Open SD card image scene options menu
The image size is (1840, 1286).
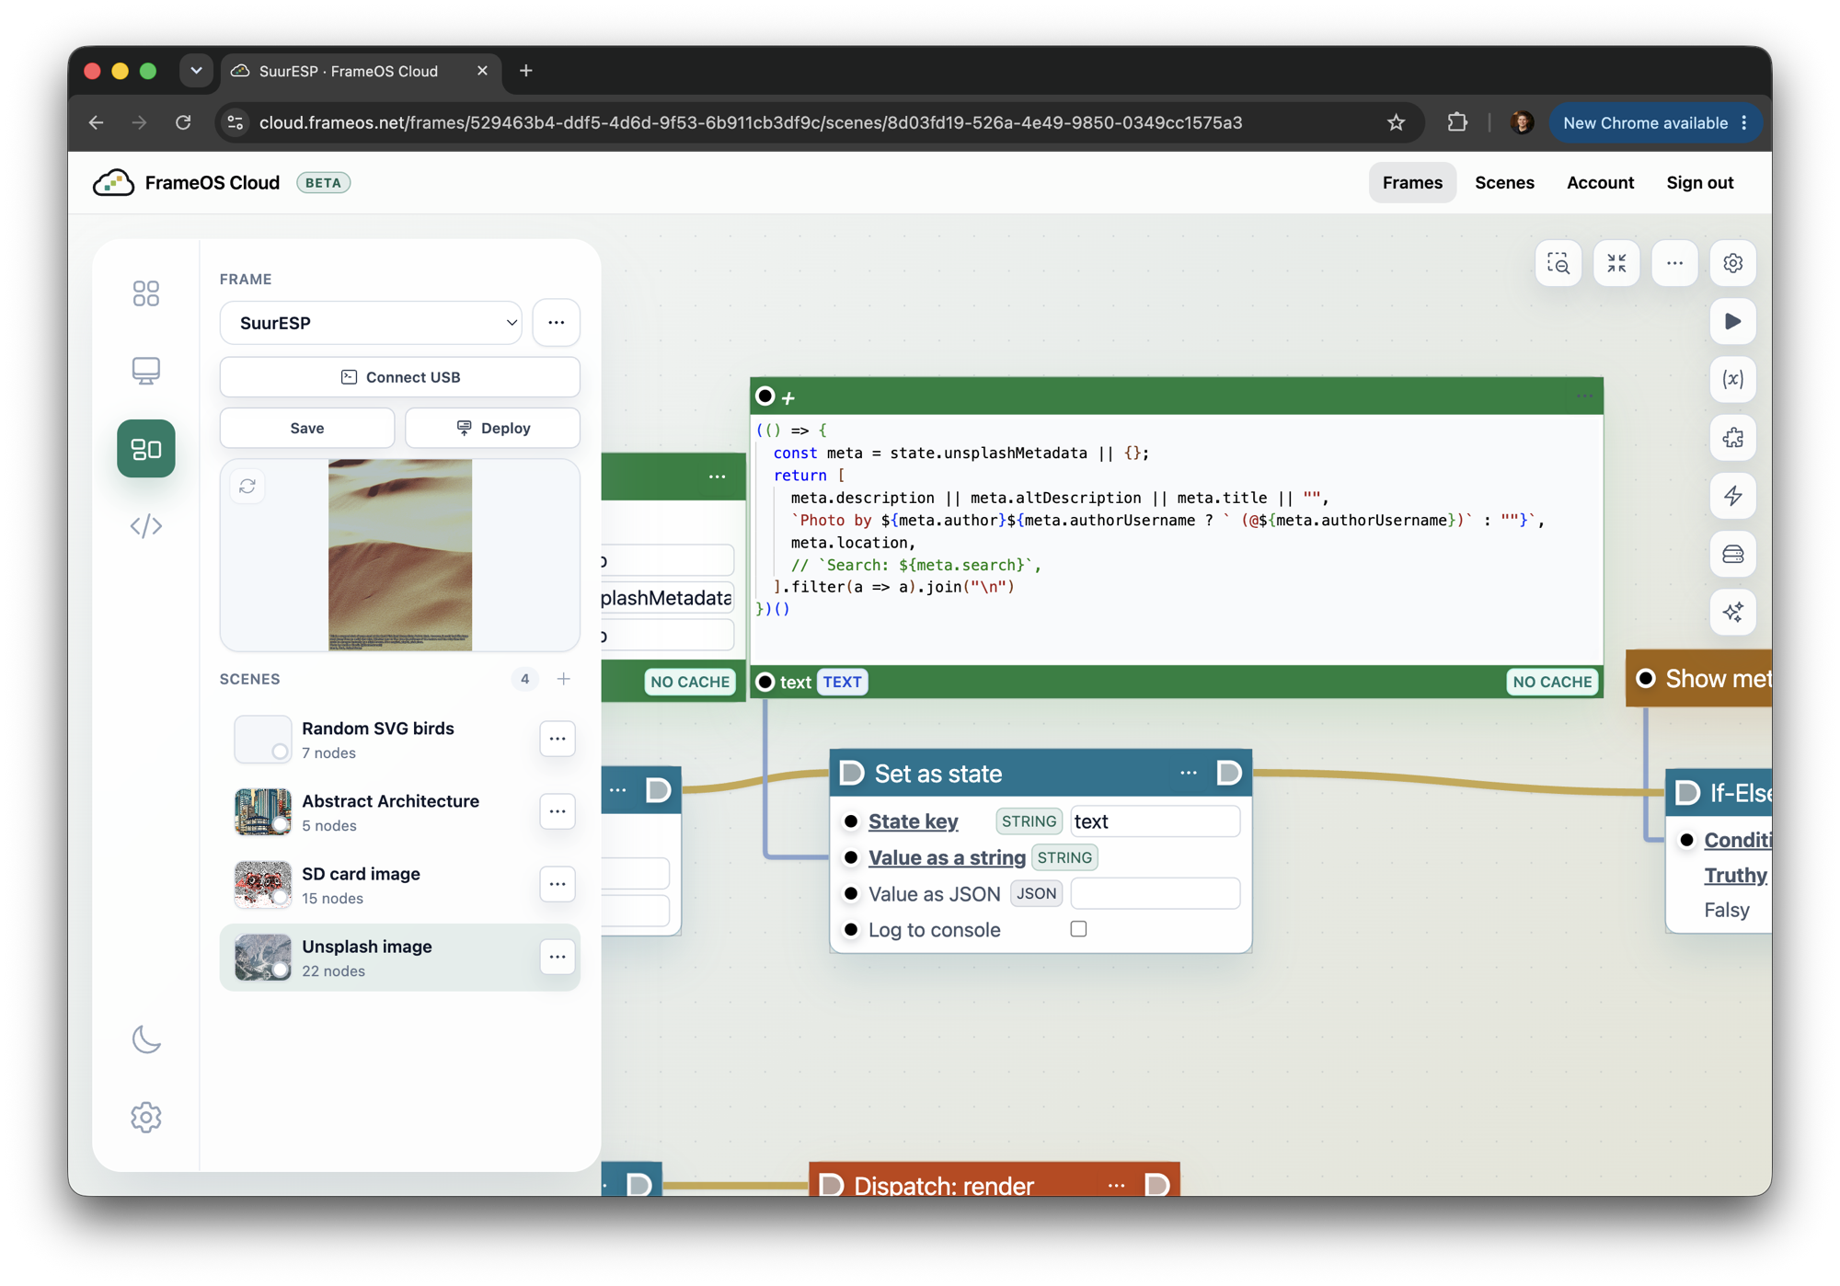click(558, 884)
